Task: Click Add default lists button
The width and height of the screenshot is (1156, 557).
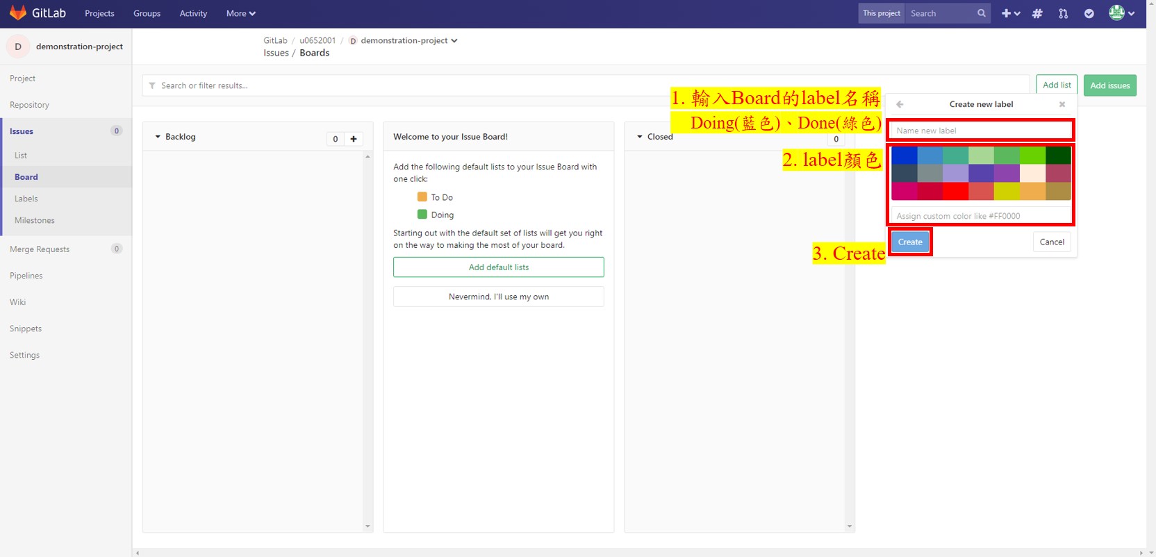Action: (499, 267)
